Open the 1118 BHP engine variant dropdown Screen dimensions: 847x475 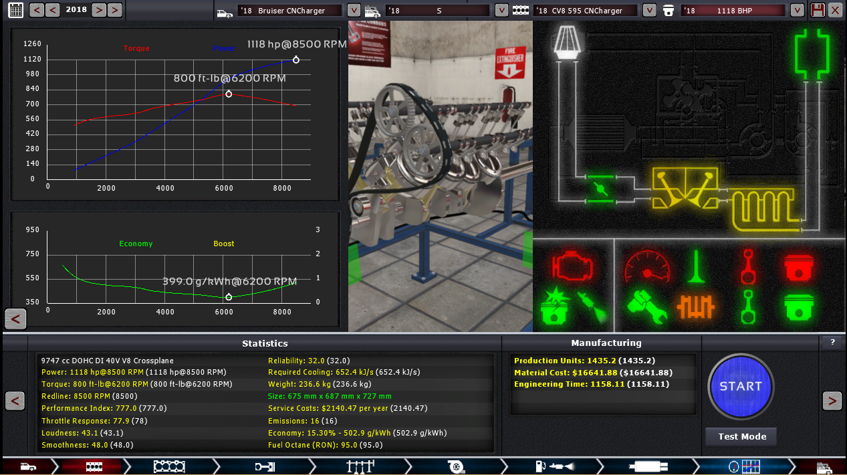click(796, 11)
